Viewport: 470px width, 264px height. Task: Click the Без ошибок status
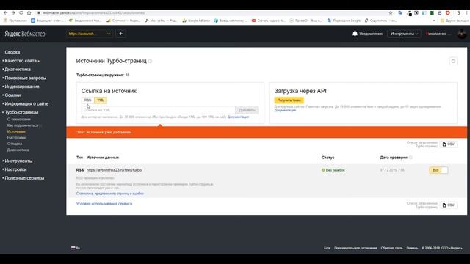pos(333,170)
